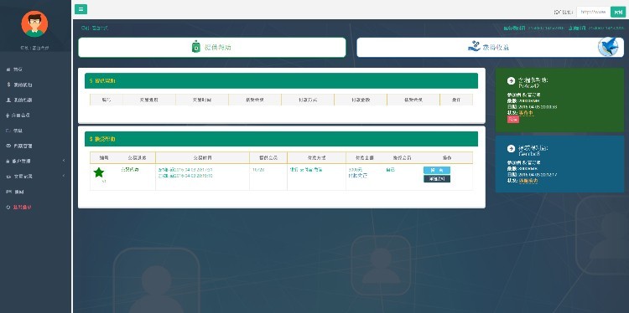Screen dimensions: 629x313
Task: Click the green bar above the empty table
Action: (281, 81)
